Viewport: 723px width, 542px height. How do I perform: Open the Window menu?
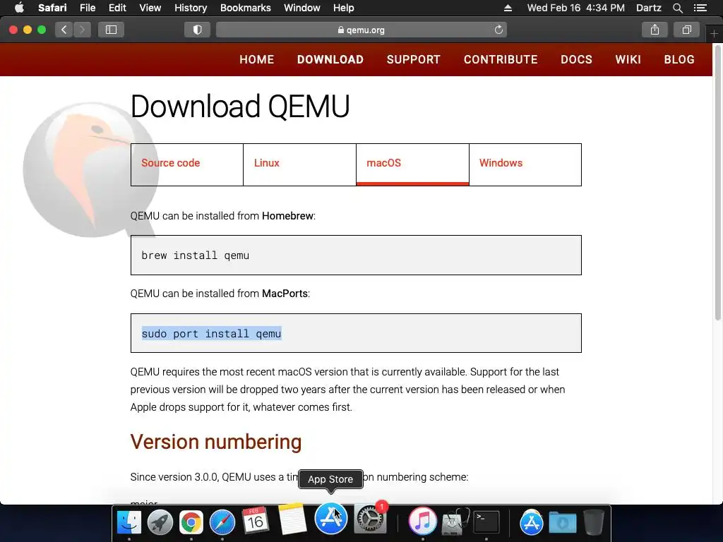coord(302,8)
